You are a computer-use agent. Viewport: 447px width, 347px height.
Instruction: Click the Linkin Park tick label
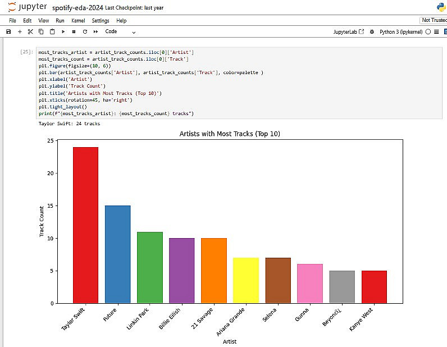pos(138,319)
